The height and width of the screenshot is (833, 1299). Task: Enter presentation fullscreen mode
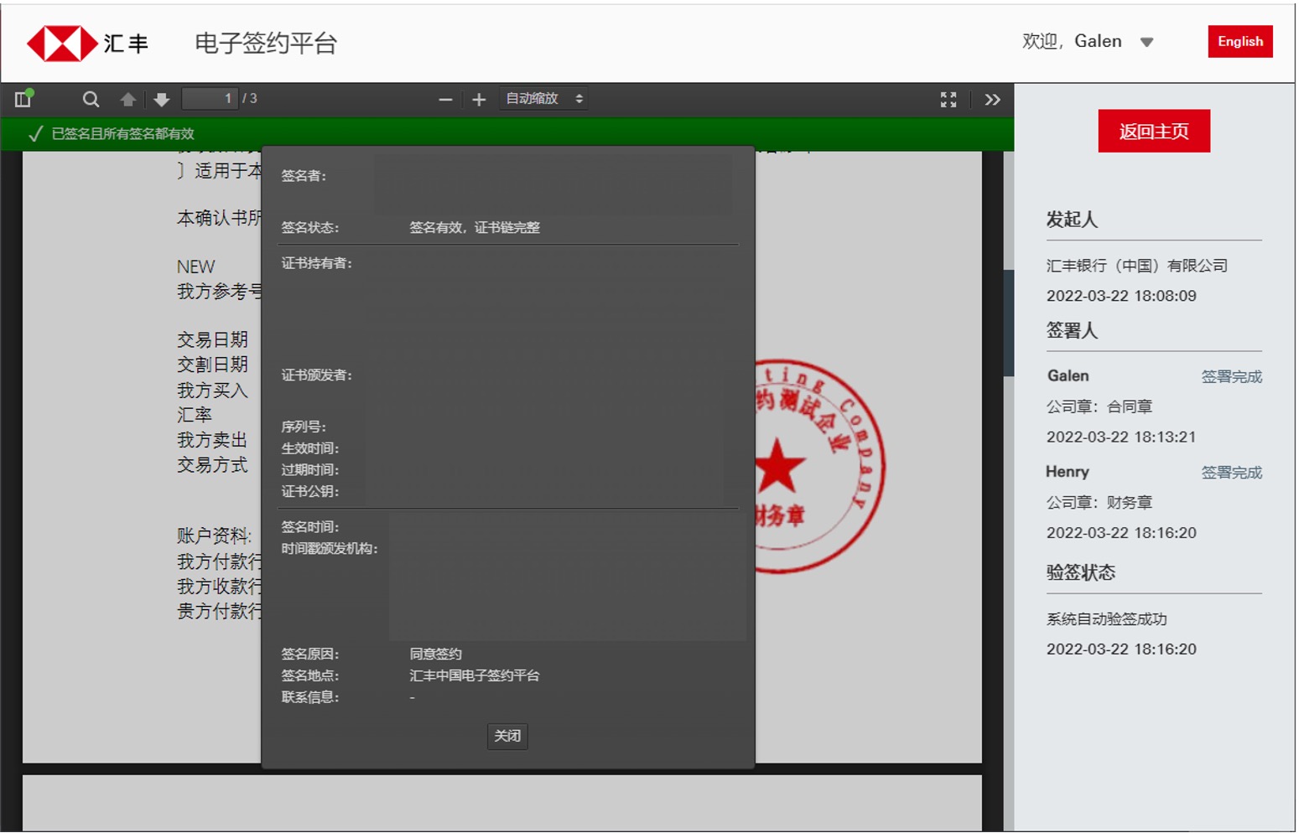[x=948, y=100]
